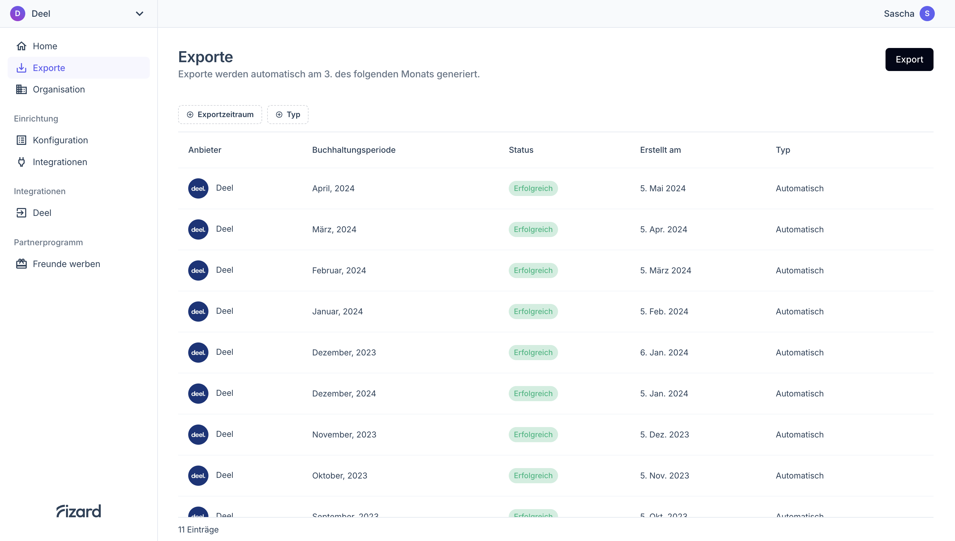Viewport: 955px width, 541px height.
Task: Click the Februar, 2024 period cell
Action: [x=339, y=270]
